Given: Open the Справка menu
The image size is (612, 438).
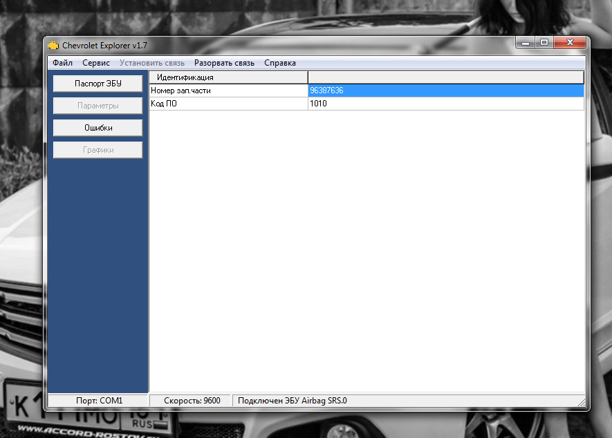Looking at the screenshot, I should (280, 63).
